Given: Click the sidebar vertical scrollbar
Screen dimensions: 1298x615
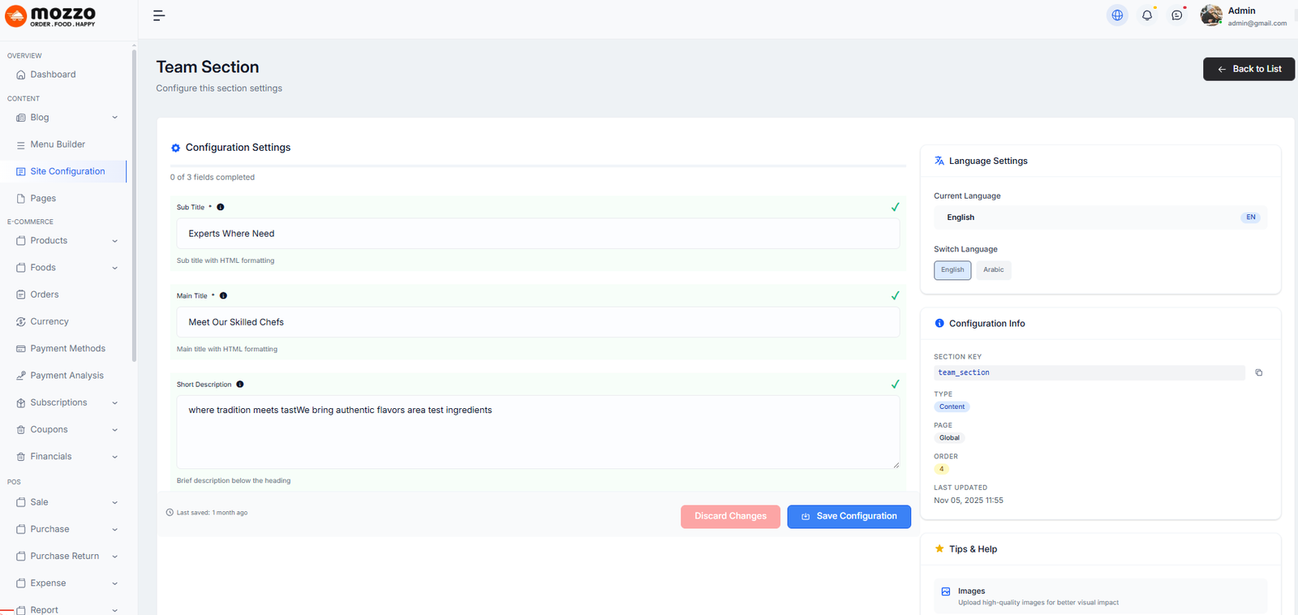Looking at the screenshot, I should coord(134,203).
